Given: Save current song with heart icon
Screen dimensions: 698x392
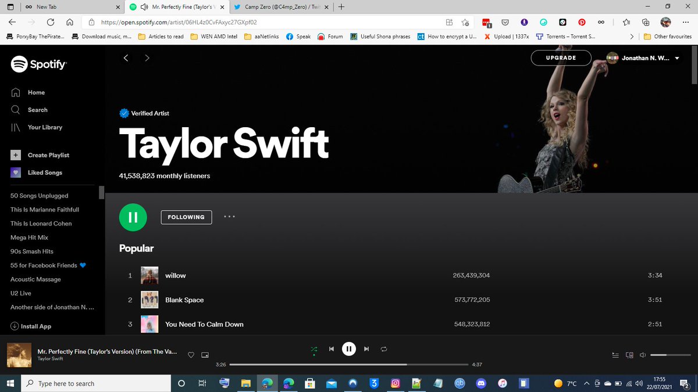Looking at the screenshot, I should [x=191, y=355].
